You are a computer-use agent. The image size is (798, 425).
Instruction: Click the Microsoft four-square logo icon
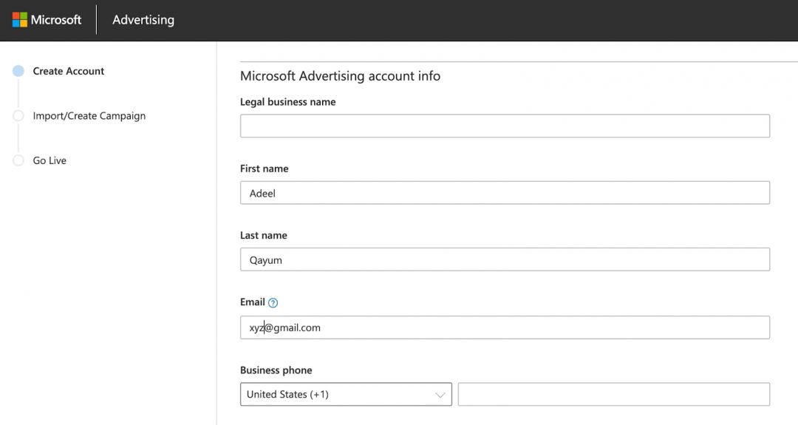click(20, 20)
